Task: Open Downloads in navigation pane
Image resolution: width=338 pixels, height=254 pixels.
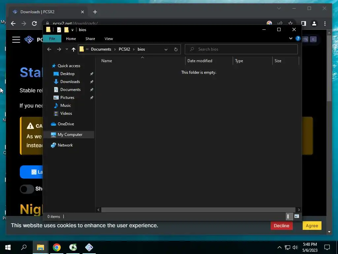Action: [70, 82]
